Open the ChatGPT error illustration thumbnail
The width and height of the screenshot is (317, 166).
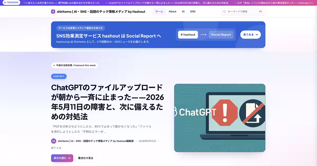pyautogui.click(x=220, y=118)
